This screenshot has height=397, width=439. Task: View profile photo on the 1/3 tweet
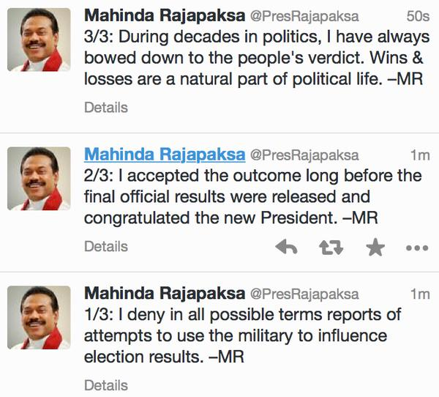click(39, 317)
